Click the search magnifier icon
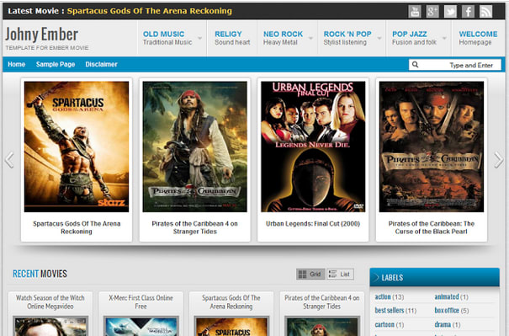509x336 pixels. (x=415, y=64)
